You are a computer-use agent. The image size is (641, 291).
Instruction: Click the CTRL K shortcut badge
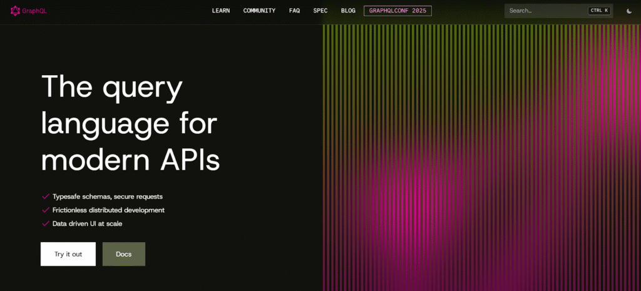pos(598,11)
